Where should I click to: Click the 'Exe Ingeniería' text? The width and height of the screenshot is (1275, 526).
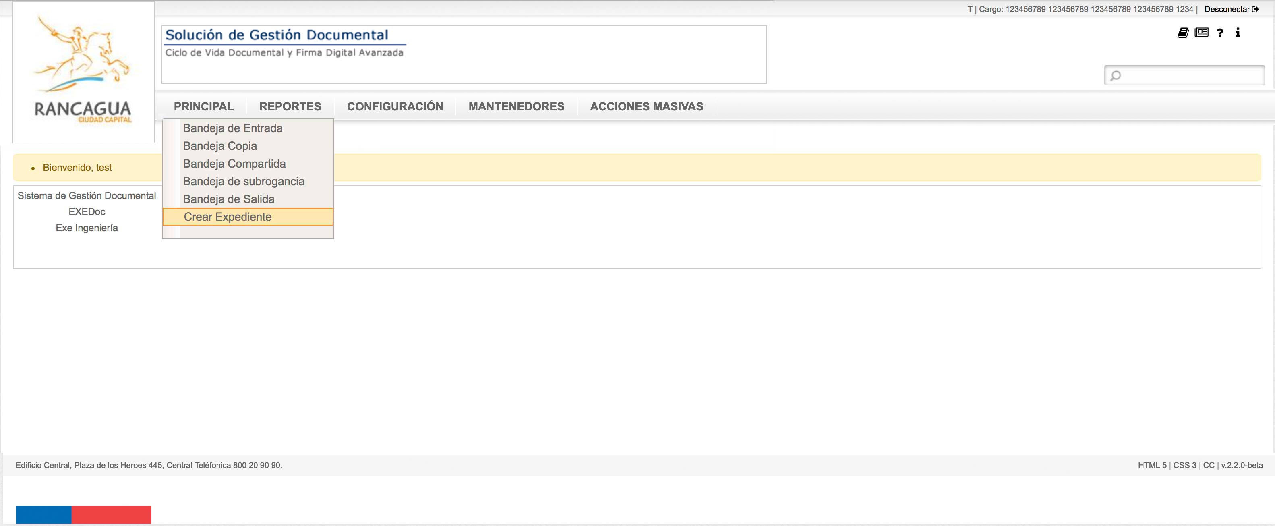coord(87,228)
